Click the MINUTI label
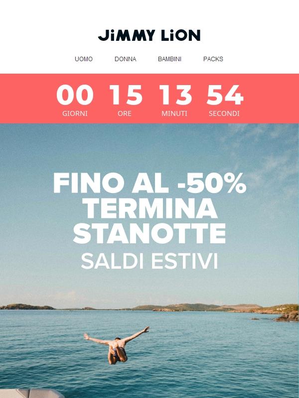 (174, 113)
